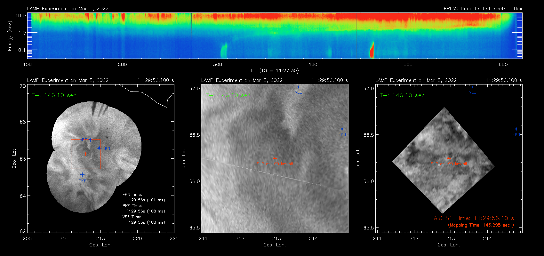
Task: Click the green low-energy burst just after T+ 300
Action: (x=224, y=51)
